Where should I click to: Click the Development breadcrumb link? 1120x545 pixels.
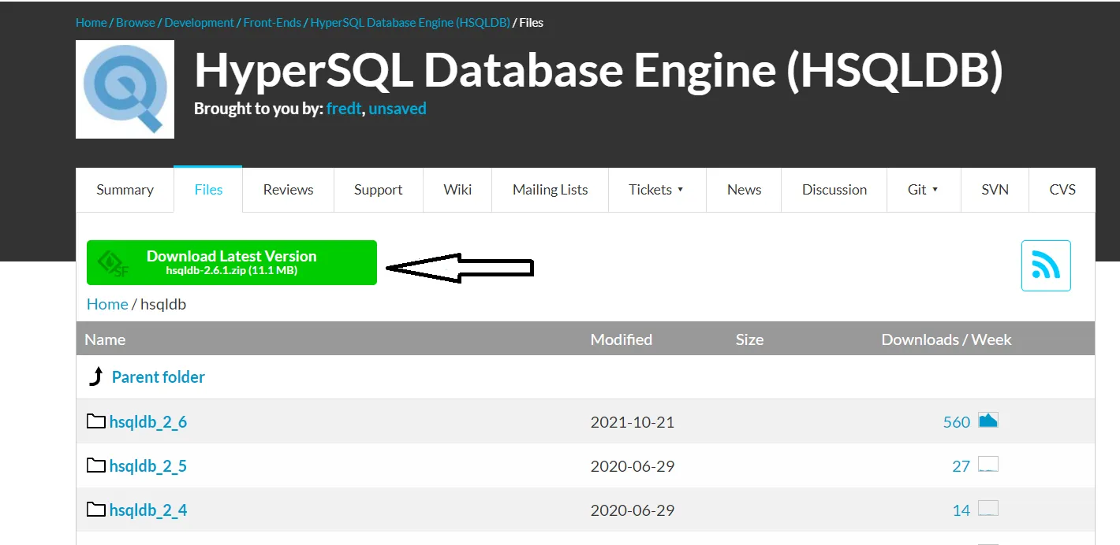tap(200, 23)
